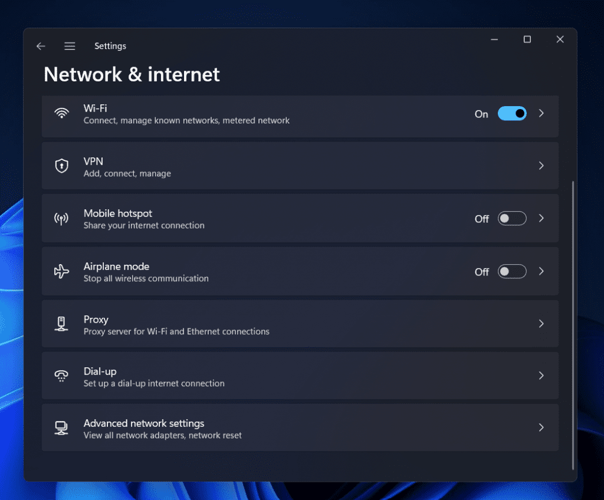This screenshot has height=500, width=604.
Task: Select the Network & internet heading
Action: click(x=131, y=74)
